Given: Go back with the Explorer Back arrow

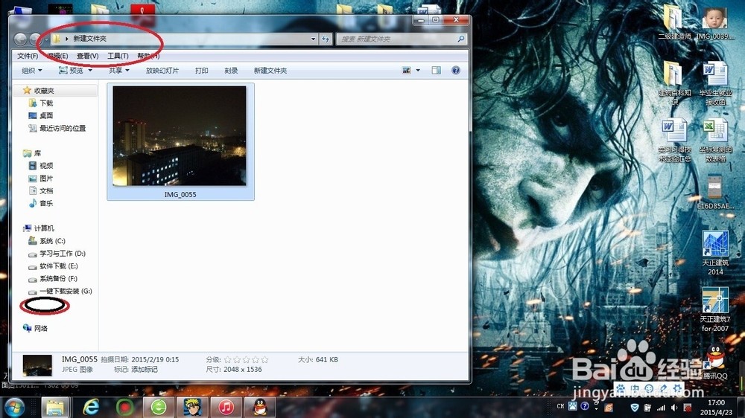Looking at the screenshot, I should coord(20,39).
